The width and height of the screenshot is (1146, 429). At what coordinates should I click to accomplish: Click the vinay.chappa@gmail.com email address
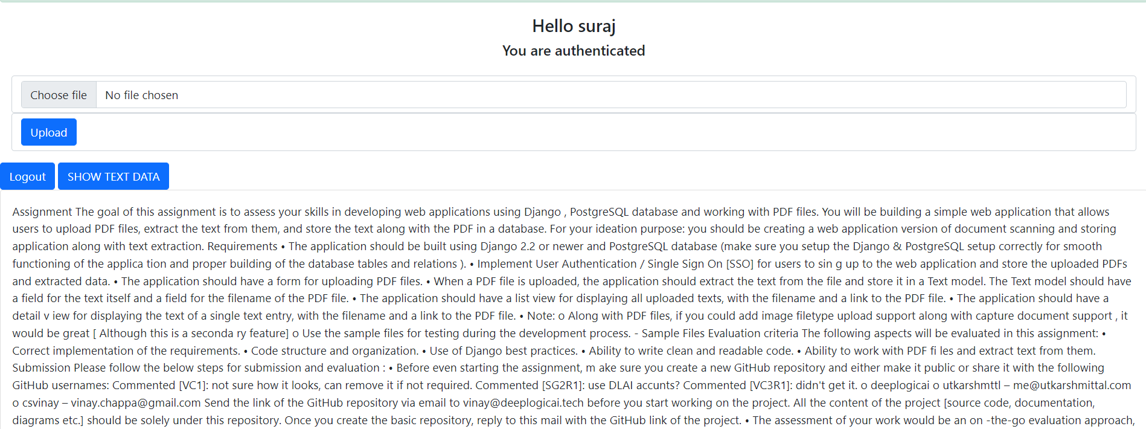[x=135, y=403]
